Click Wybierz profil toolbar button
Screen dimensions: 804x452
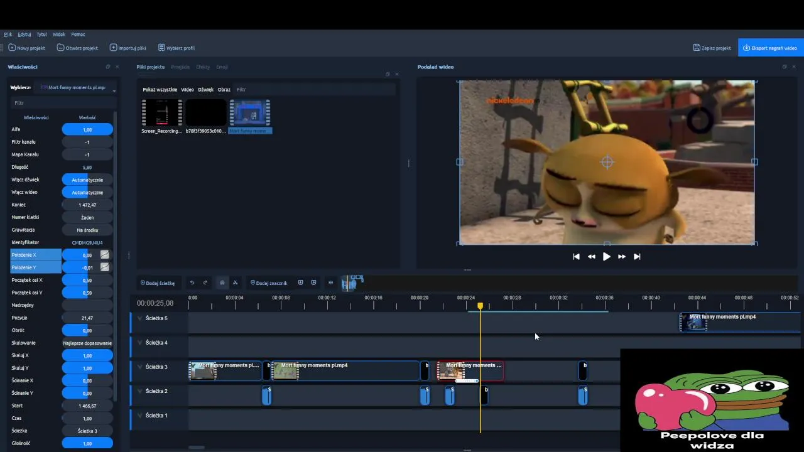tap(177, 48)
